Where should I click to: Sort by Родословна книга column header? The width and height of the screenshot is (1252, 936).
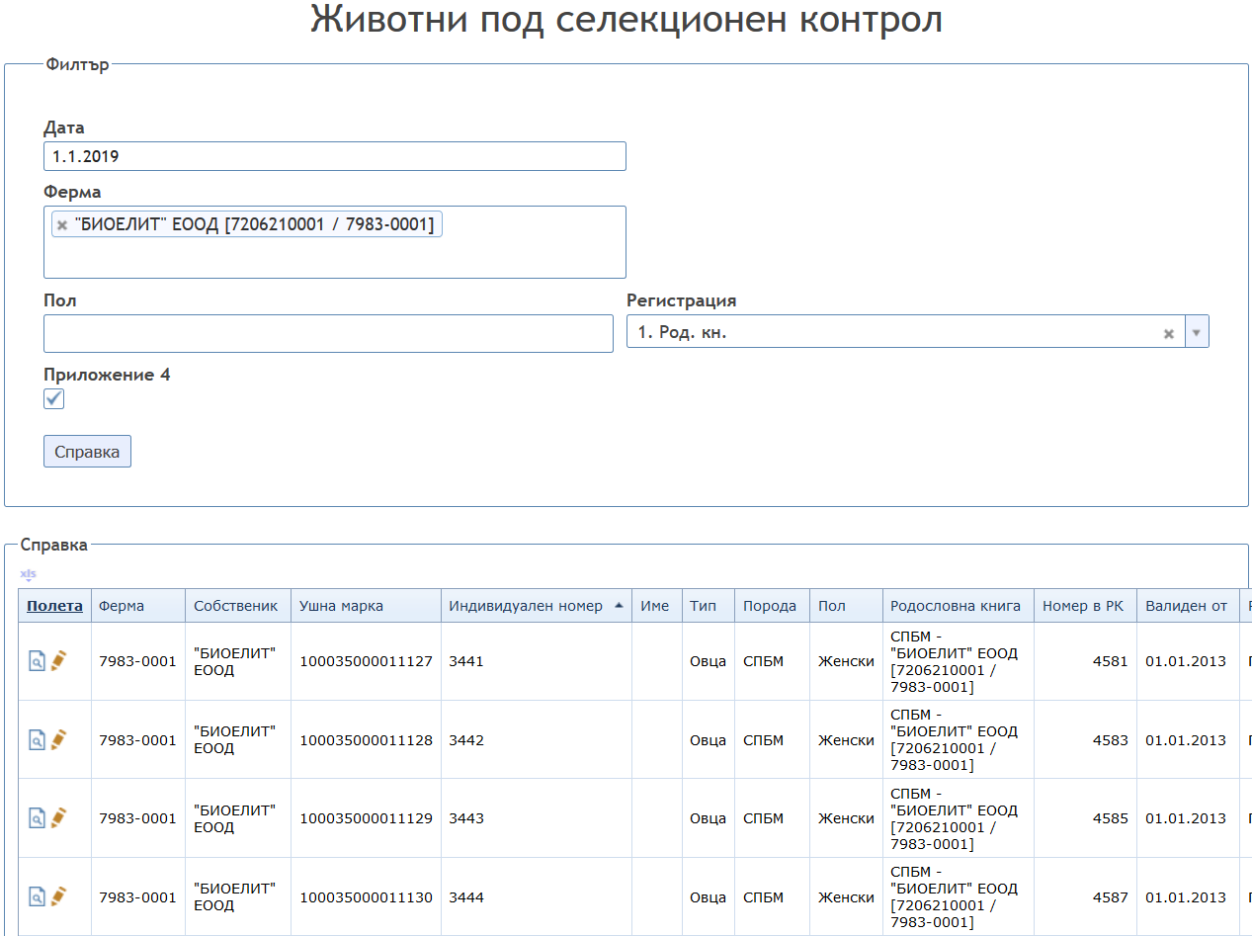(955, 606)
